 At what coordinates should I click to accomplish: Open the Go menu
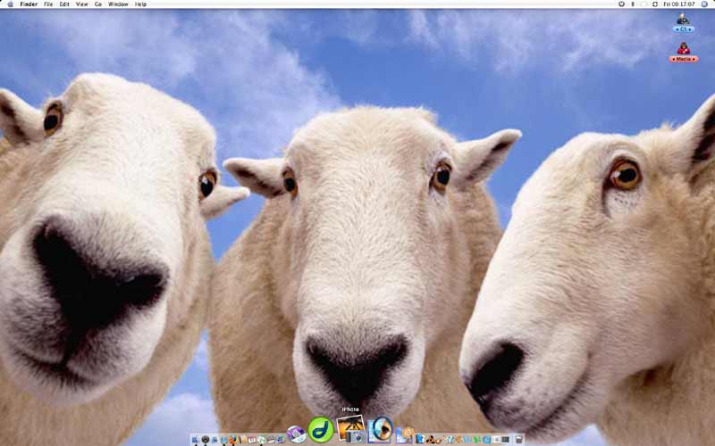point(98,4)
